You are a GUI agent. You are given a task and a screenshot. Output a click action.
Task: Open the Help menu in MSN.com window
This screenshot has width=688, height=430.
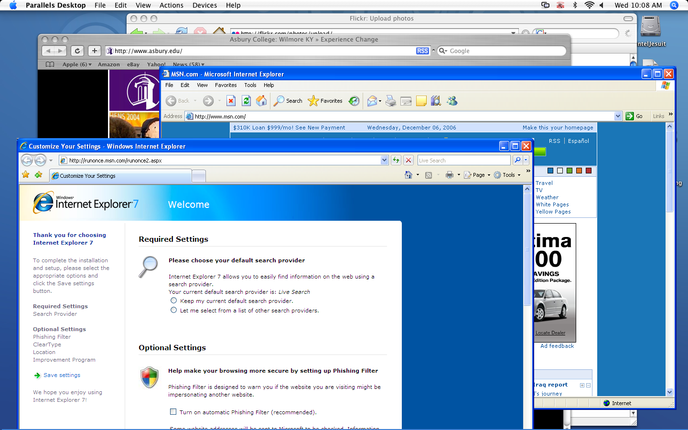[269, 85]
